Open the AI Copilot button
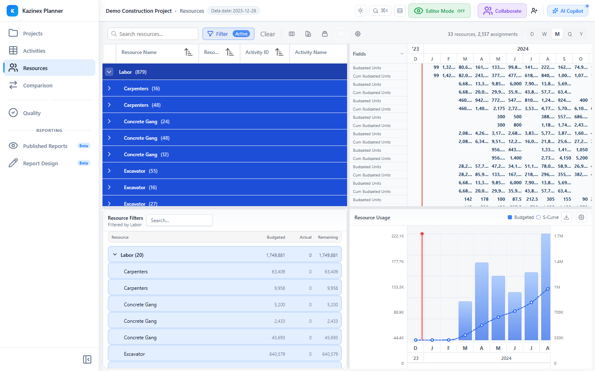Screen dimensions: 595x371 (568, 11)
